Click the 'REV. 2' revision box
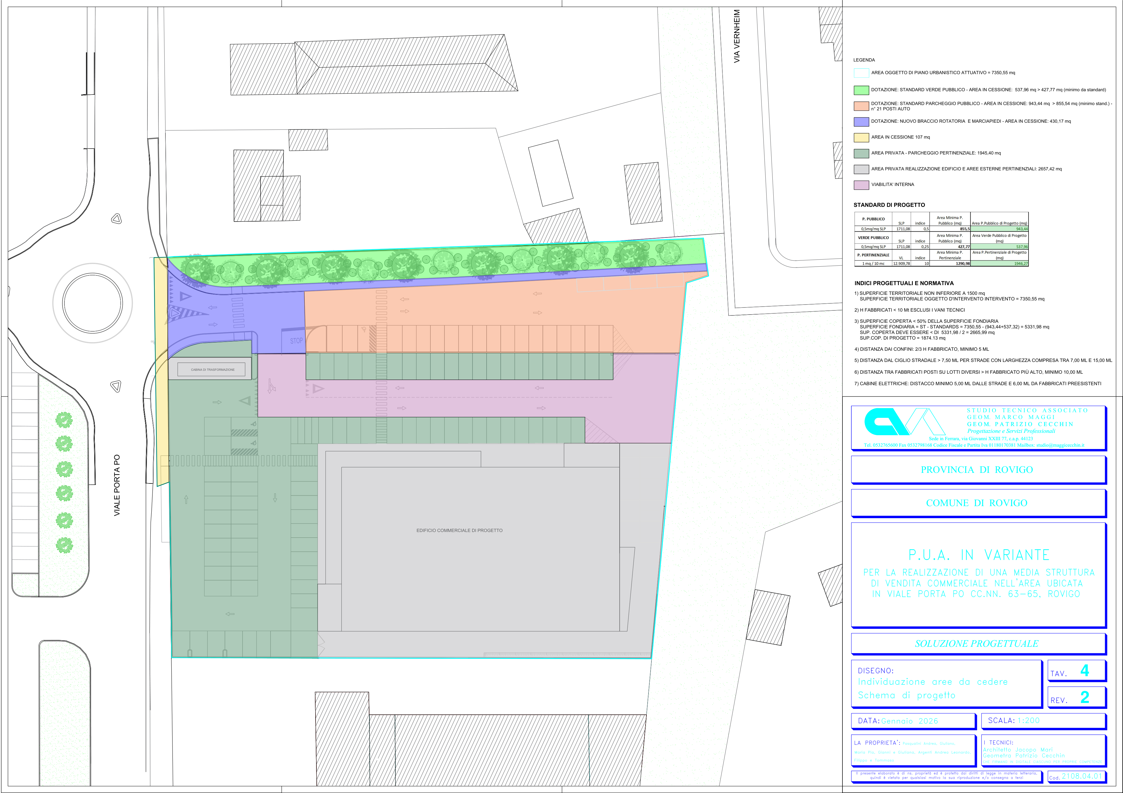This screenshot has width=1123, height=793. click(1076, 697)
